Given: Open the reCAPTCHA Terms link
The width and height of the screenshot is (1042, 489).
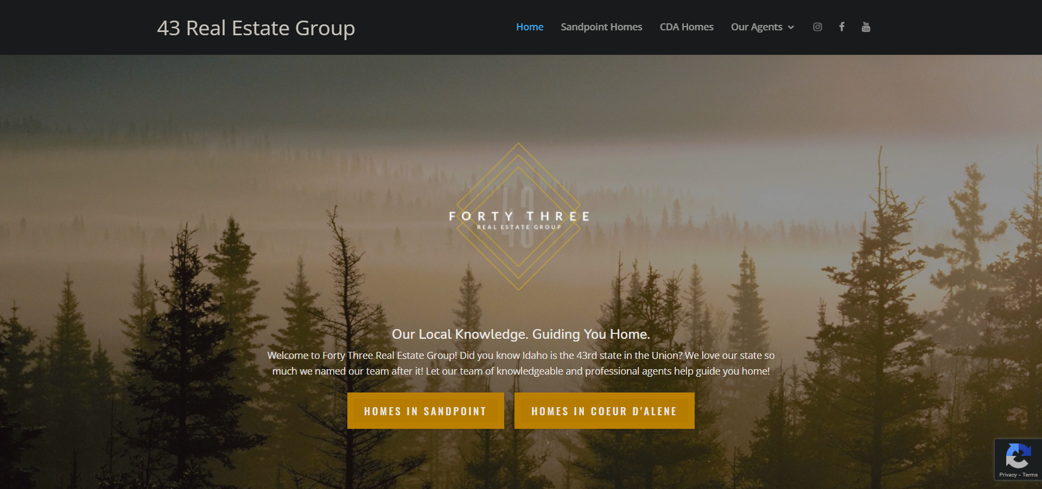Looking at the screenshot, I should click(x=1030, y=475).
